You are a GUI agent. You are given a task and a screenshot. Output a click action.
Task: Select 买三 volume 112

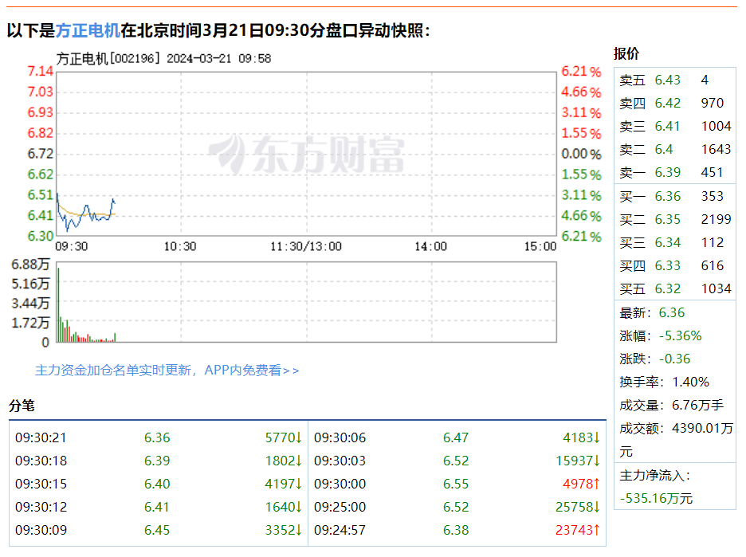(x=713, y=242)
